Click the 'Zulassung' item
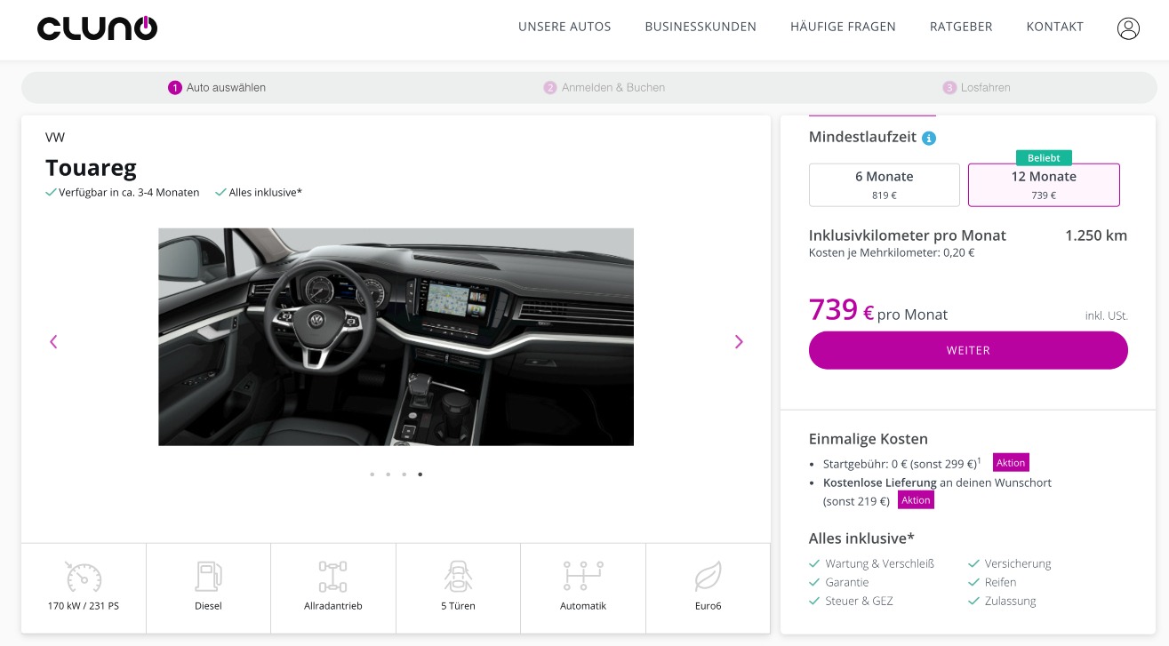Screen dimensions: 1169x646 pyautogui.click(x=1010, y=601)
